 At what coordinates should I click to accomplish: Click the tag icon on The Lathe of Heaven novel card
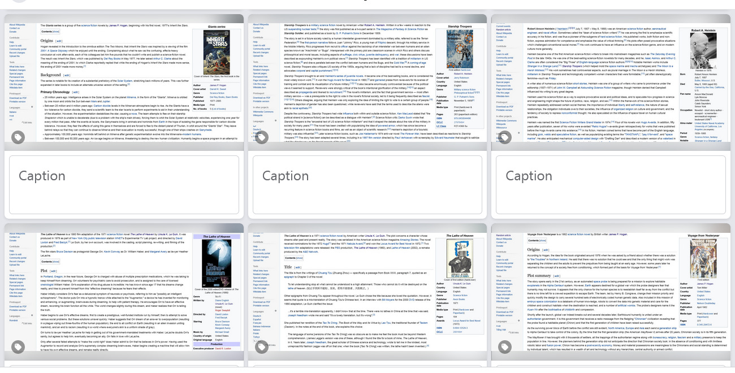point(261,347)
